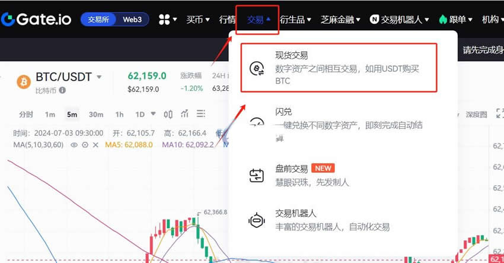Click the Gate.io logo
The height and width of the screenshot is (263, 504).
[36, 20]
